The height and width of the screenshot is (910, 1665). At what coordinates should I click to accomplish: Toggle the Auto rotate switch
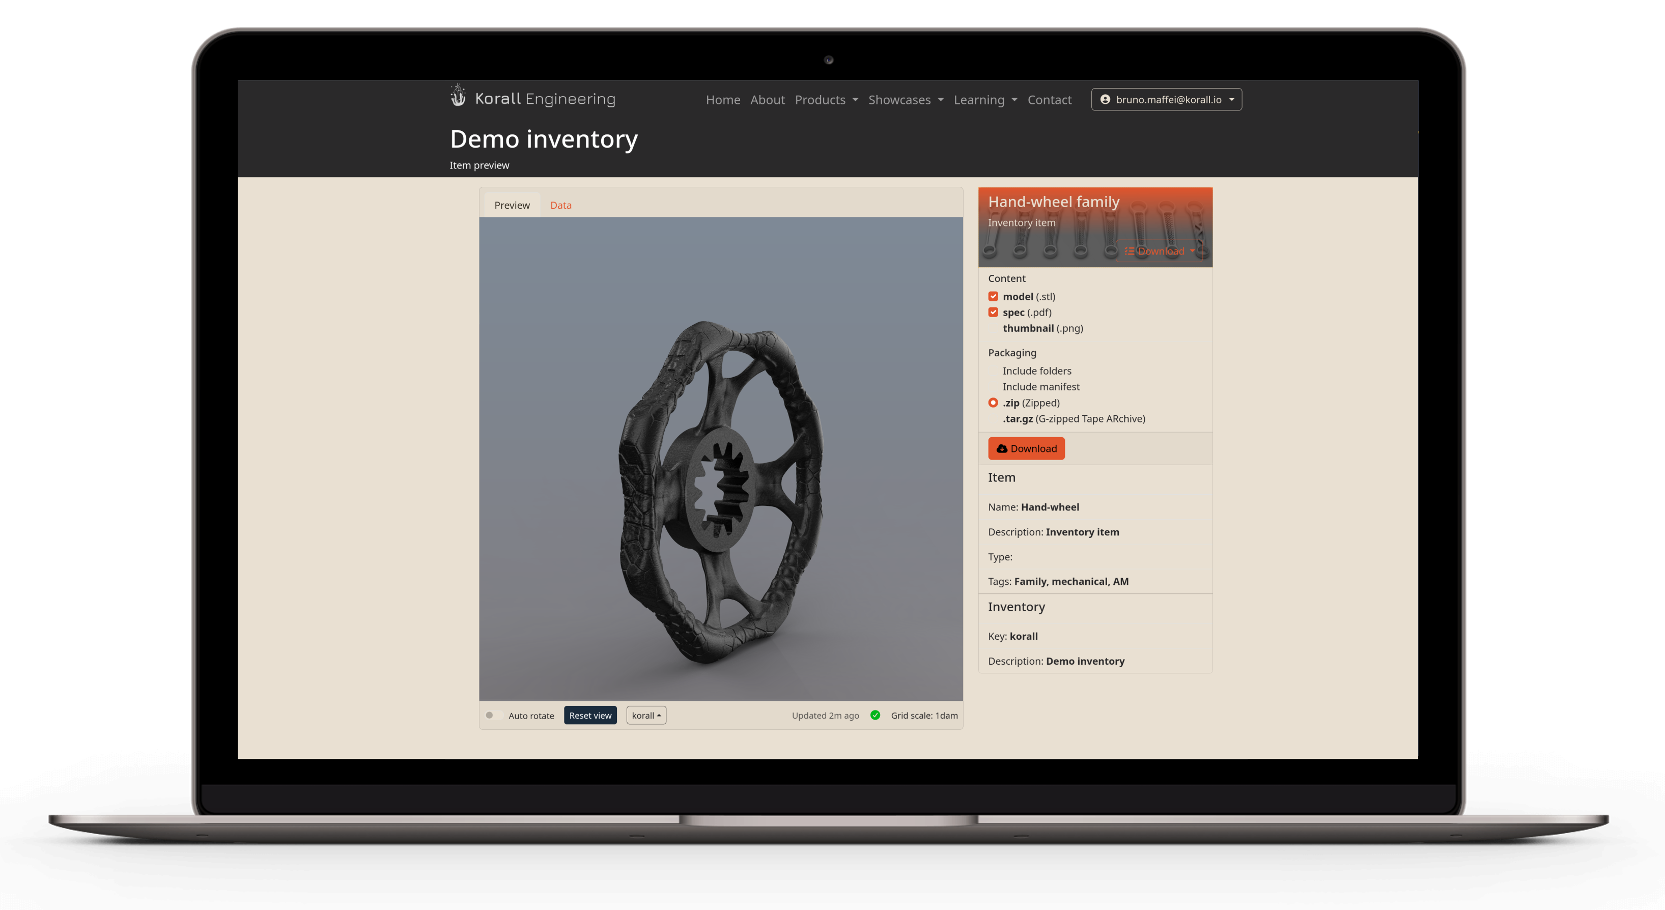(493, 716)
